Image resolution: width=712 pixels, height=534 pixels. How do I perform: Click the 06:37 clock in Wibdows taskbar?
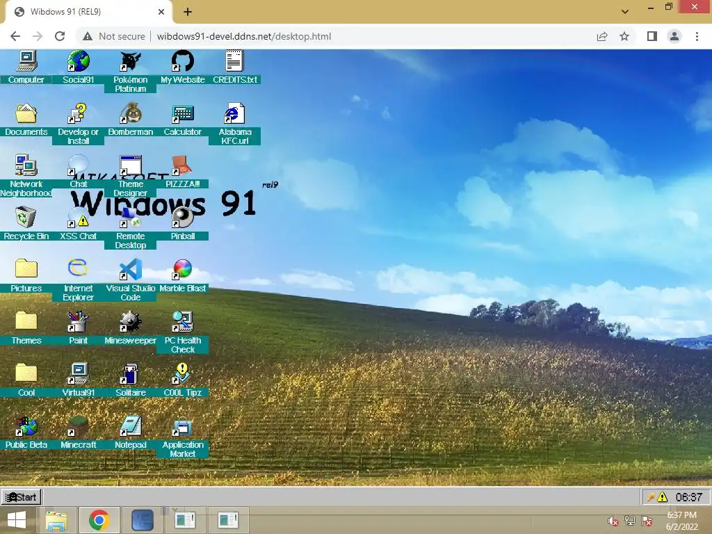[x=688, y=497]
